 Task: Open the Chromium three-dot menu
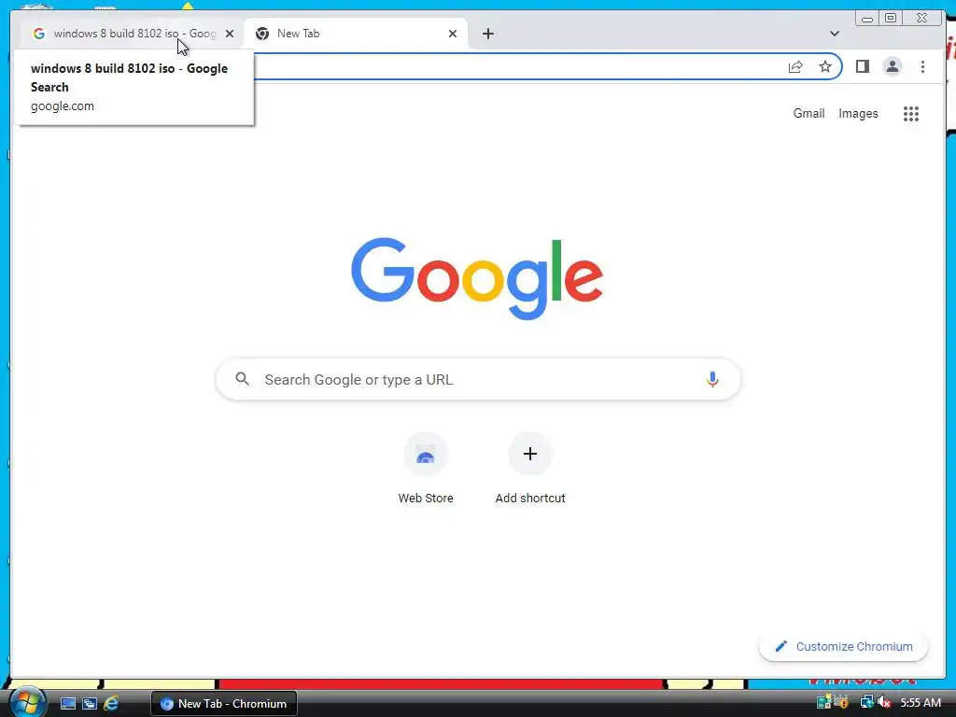click(922, 66)
